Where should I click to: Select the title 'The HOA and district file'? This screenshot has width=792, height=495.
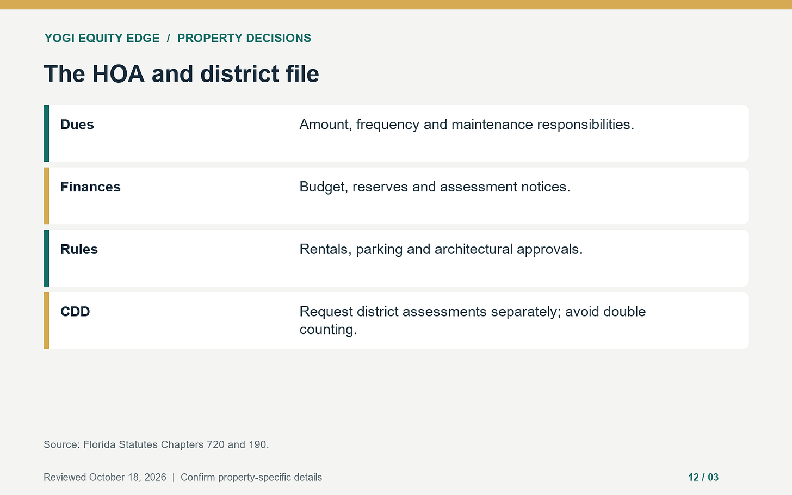pos(181,74)
